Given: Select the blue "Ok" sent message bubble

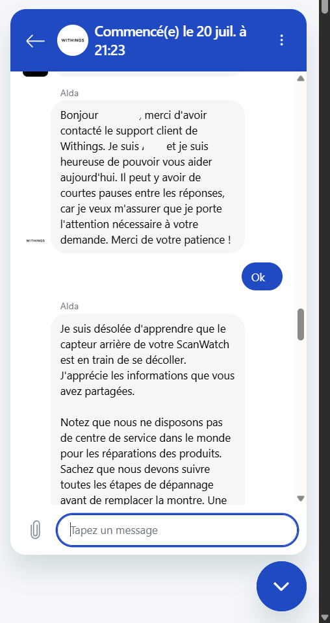Looking at the screenshot, I should point(262,277).
